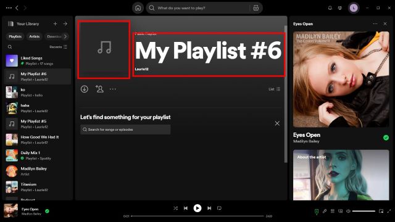Close the Now Playing panel
This screenshot has width=395, height=222.
(x=385, y=23)
